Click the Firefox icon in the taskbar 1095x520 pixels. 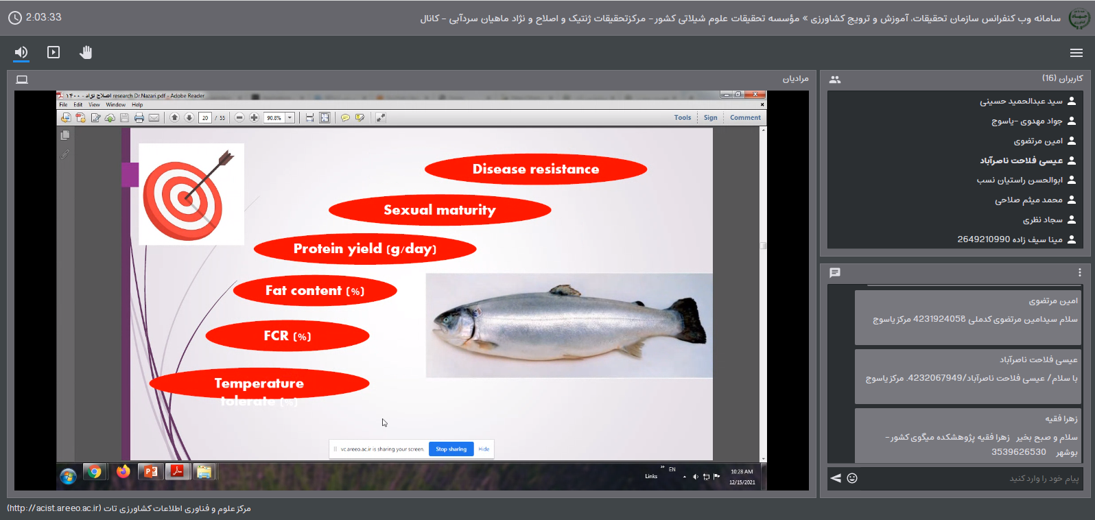point(123,472)
